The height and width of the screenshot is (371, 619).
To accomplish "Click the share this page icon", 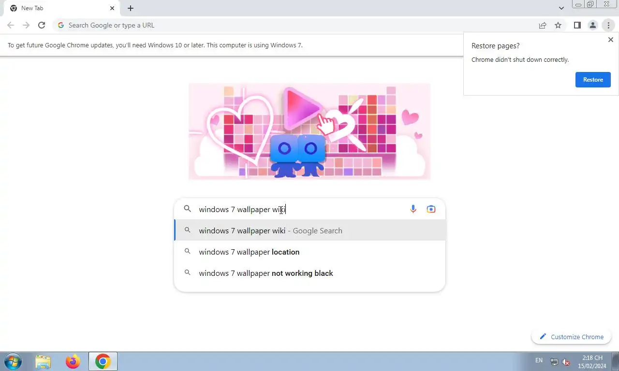I will pos(543,25).
